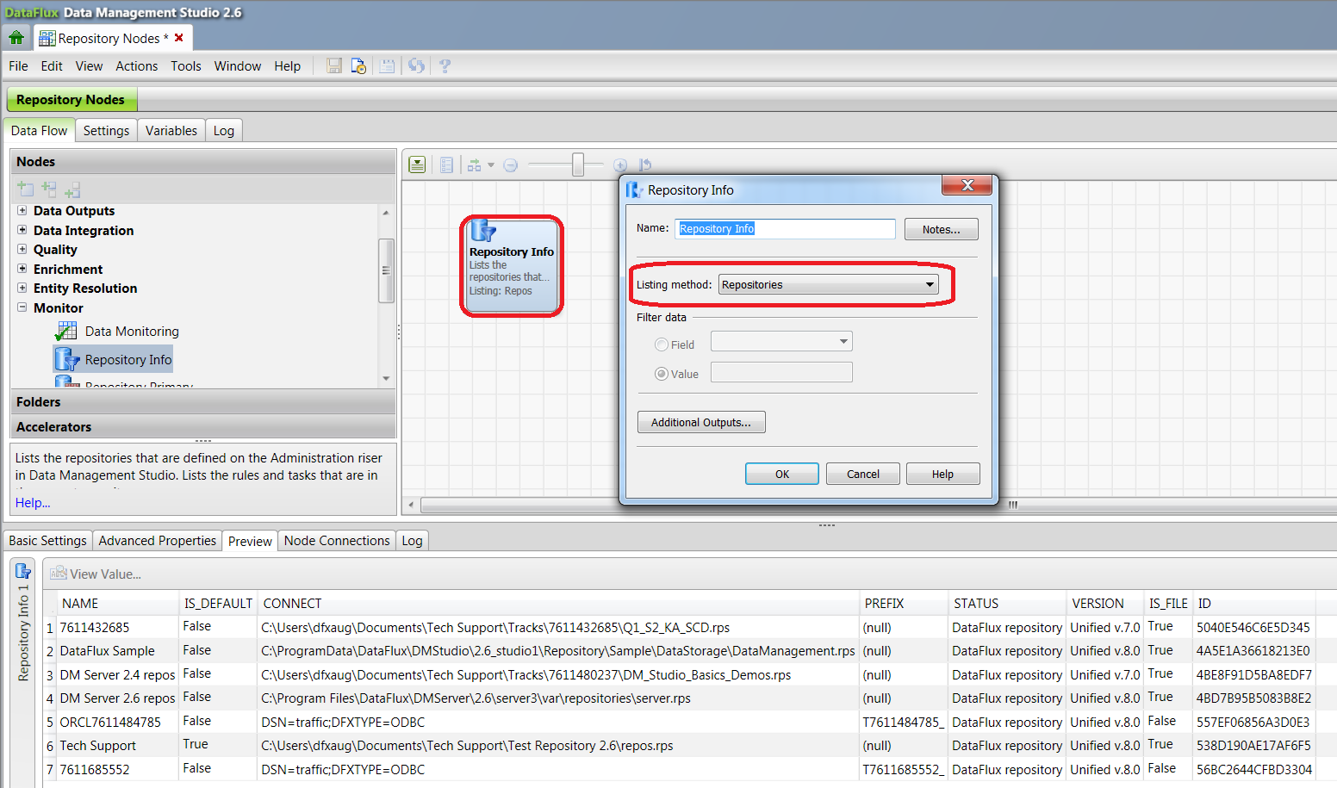Viewport: 1337px width, 788px height.
Task: Click the Additional Outputs button
Action: (x=700, y=422)
